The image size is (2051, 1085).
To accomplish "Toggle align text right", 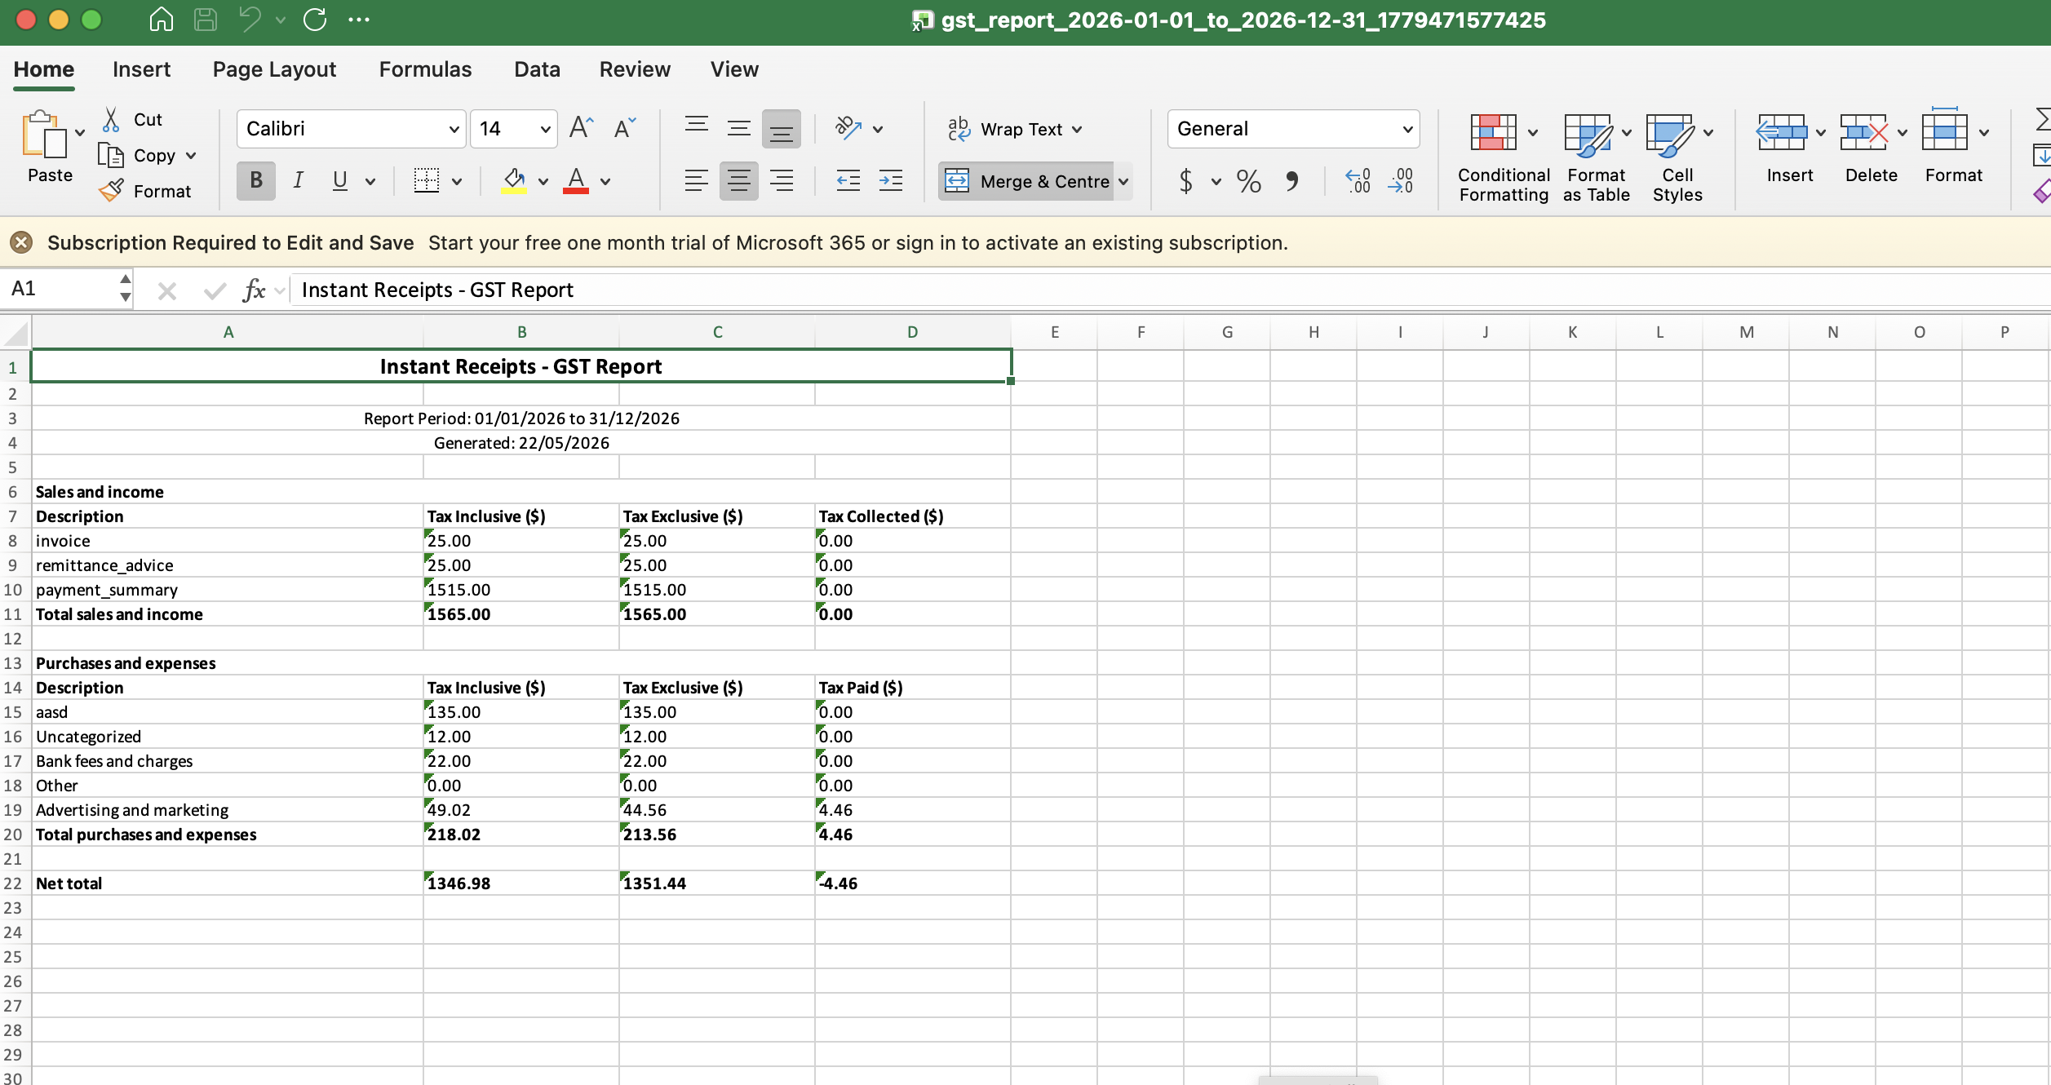I will [x=782, y=180].
